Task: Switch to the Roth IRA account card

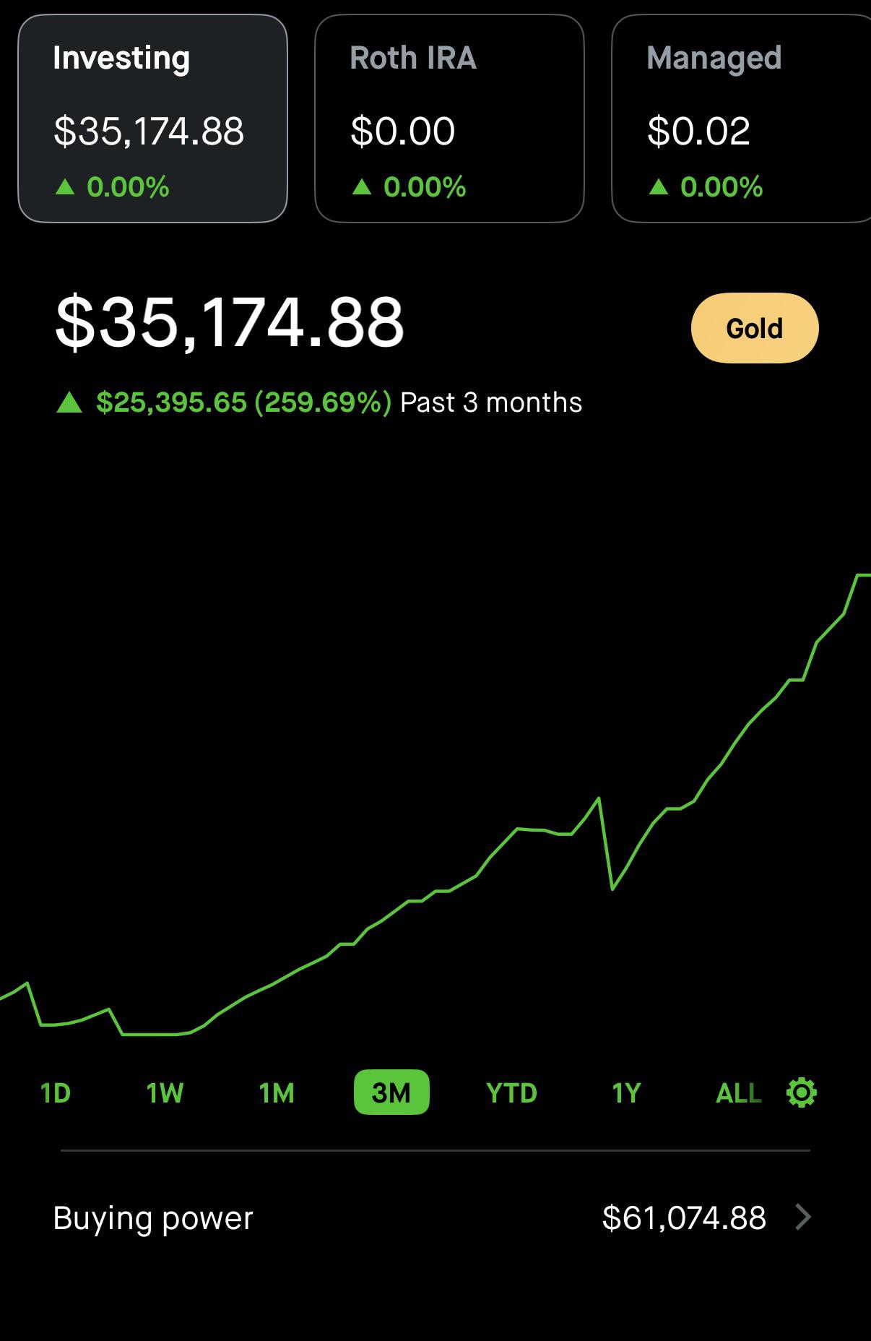Action: (x=449, y=118)
